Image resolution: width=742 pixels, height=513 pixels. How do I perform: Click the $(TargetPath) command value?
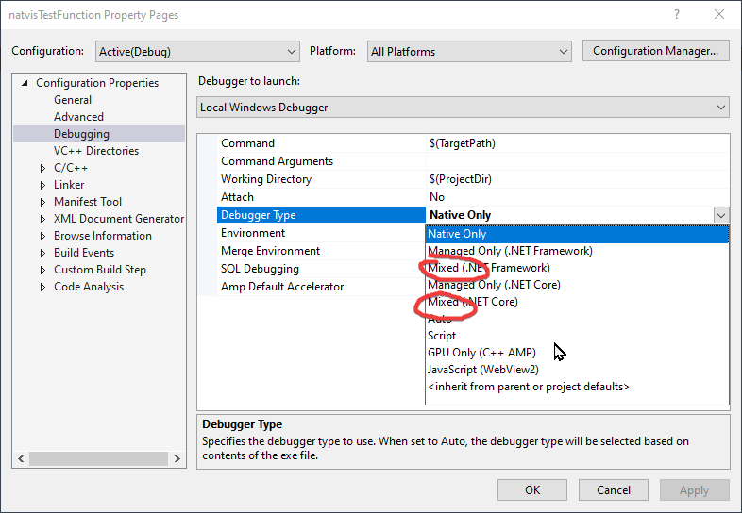point(463,143)
